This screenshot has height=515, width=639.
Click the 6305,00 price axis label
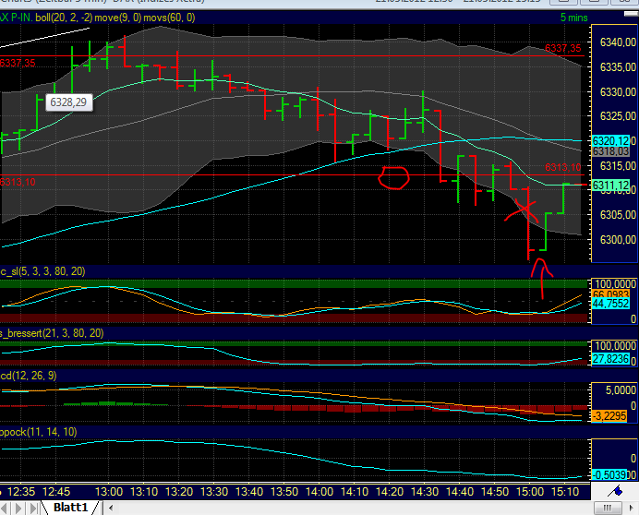point(618,215)
